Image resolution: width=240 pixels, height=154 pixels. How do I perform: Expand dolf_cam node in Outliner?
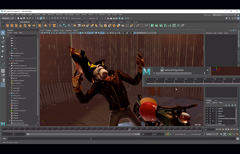pyautogui.click(x=10, y=93)
